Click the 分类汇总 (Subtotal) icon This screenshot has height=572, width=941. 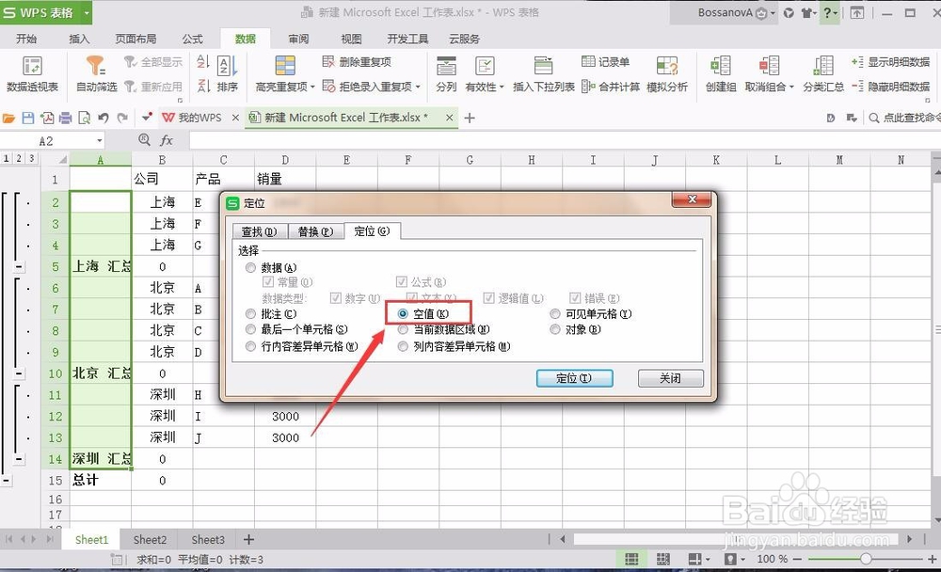(821, 74)
